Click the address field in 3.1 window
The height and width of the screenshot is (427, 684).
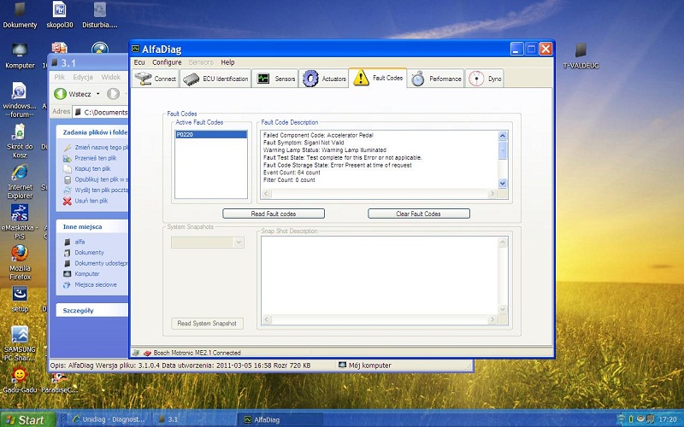101,112
